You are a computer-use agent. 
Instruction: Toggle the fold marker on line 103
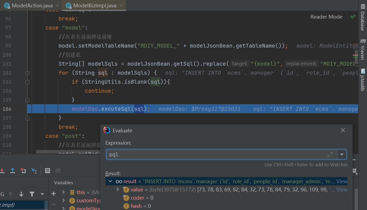pos(27,82)
